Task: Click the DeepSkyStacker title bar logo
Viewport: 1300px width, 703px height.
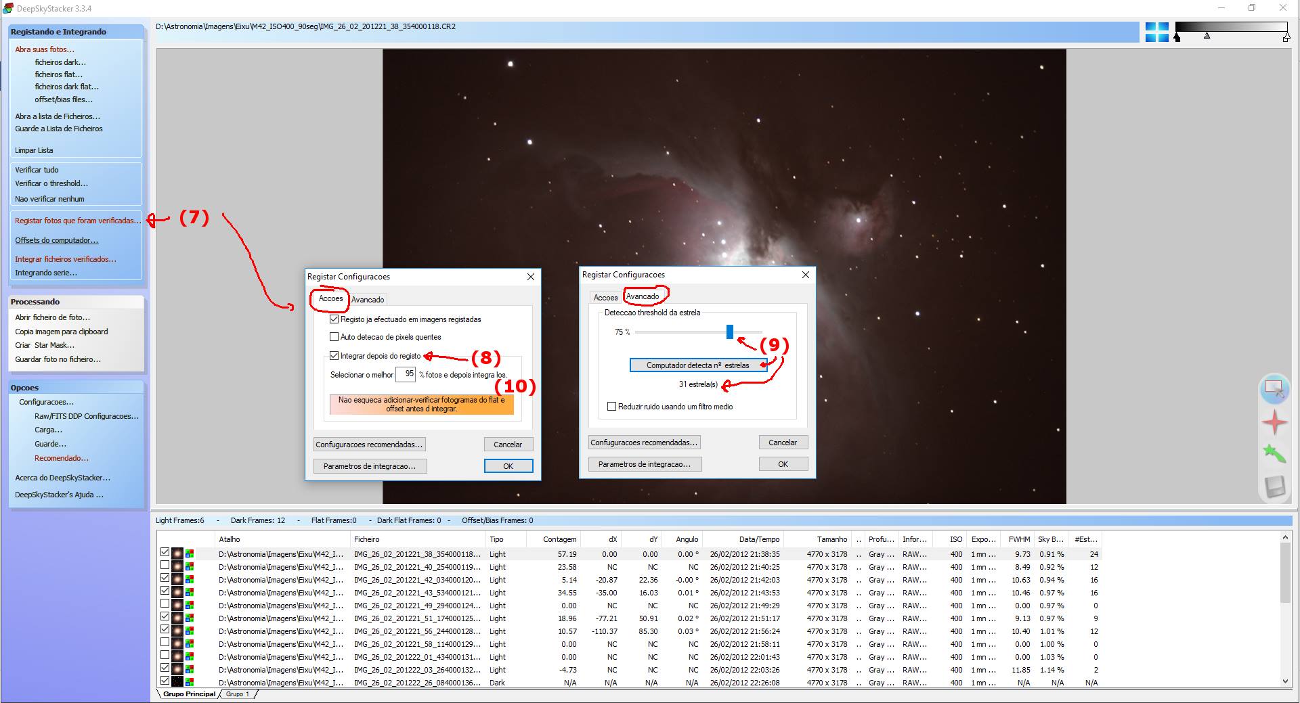Action: (8, 8)
